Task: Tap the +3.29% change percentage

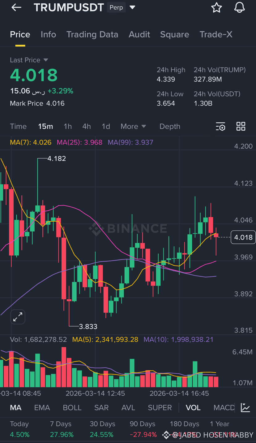Action: [x=60, y=91]
